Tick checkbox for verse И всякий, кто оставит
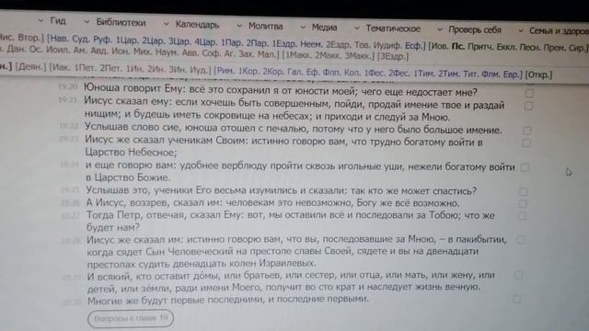Image resolution: width=589 pixels, height=331 pixels. pyautogui.click(x=518, y=275)
